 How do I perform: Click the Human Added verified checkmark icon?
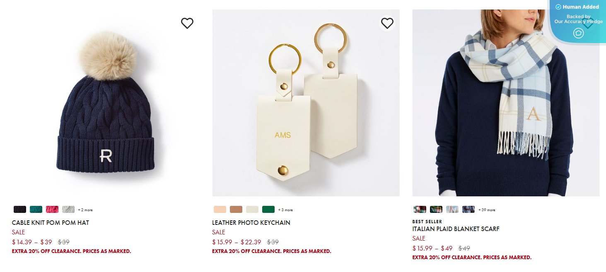[558, 7]
